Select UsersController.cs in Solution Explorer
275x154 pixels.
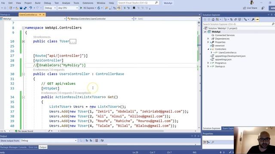(227, 53)
